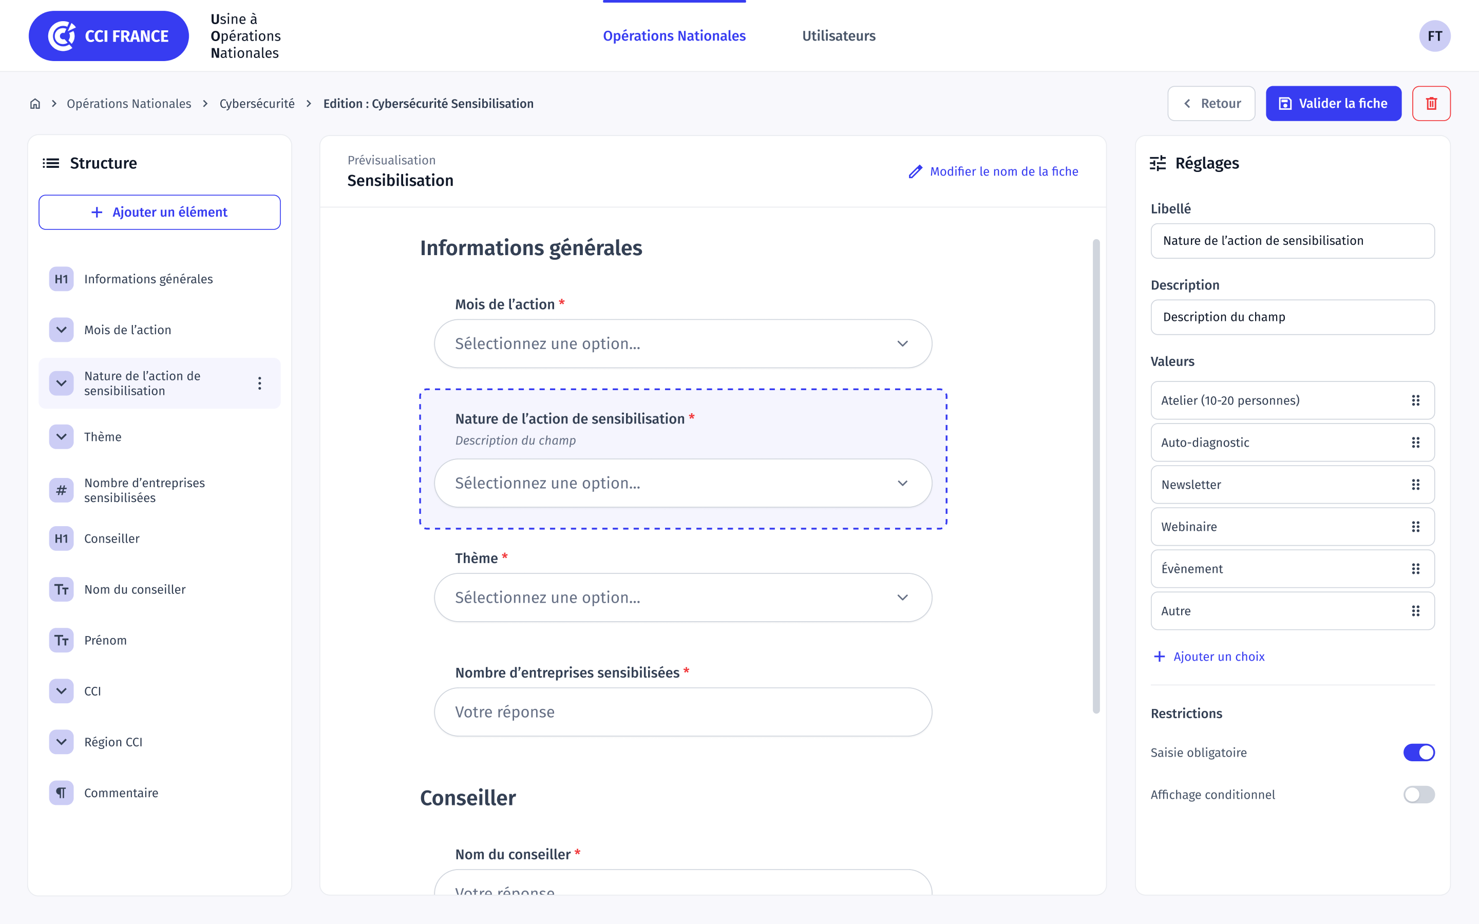Click the FT user avatar
1479x924 pixels.
[1434, 36]
